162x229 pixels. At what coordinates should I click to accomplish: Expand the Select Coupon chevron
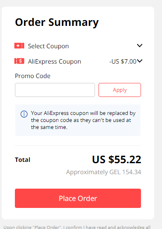click(x=140, y=46)
